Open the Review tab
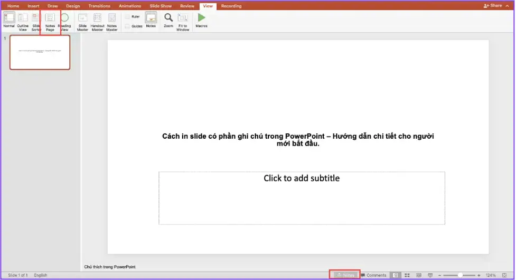Screen dimensions: 516x280 point(187,6)
